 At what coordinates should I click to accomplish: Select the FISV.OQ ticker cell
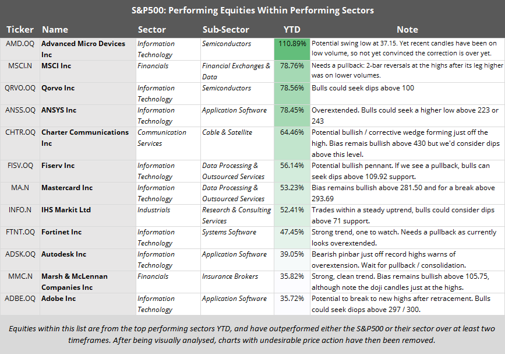click(x=19, y=166)
